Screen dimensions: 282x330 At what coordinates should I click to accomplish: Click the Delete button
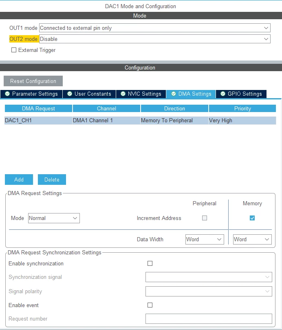(x=52, y=180)
